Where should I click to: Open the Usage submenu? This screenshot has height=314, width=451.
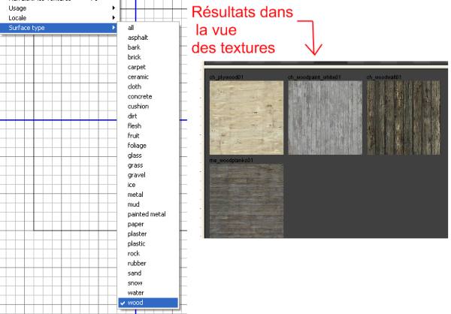click(x=59, y=8)
